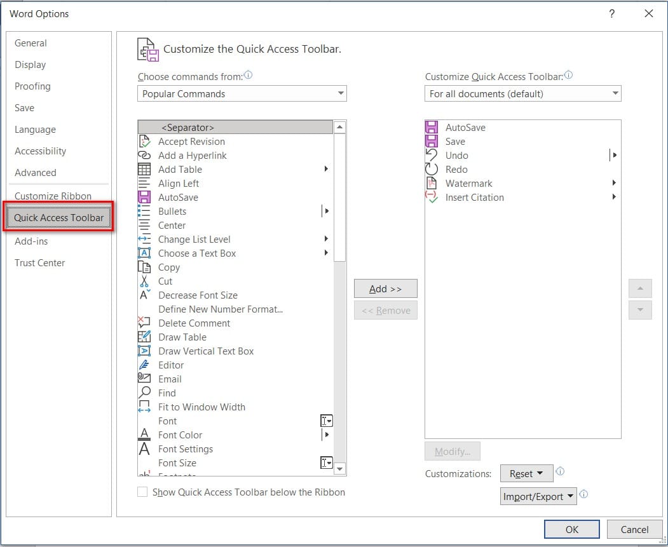The height and width of the screenshot is (547, 668).
Task: Select the Find magnifier icon
Action: (x=144, y=393)
